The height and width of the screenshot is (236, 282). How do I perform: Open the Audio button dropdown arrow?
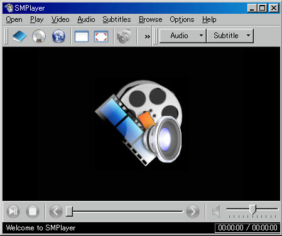[x=202, y=36]
